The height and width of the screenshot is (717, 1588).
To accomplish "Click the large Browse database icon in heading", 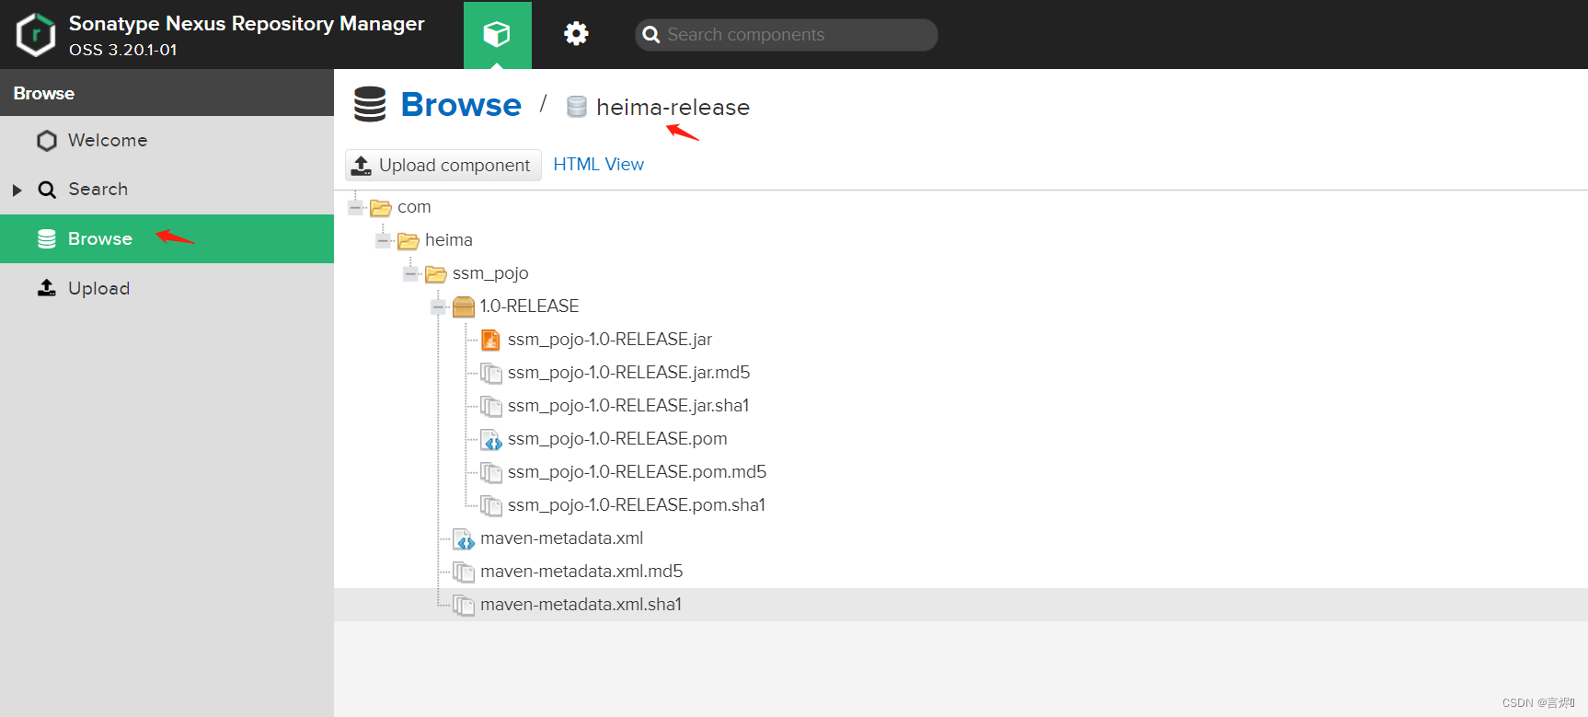I will 370,104.
